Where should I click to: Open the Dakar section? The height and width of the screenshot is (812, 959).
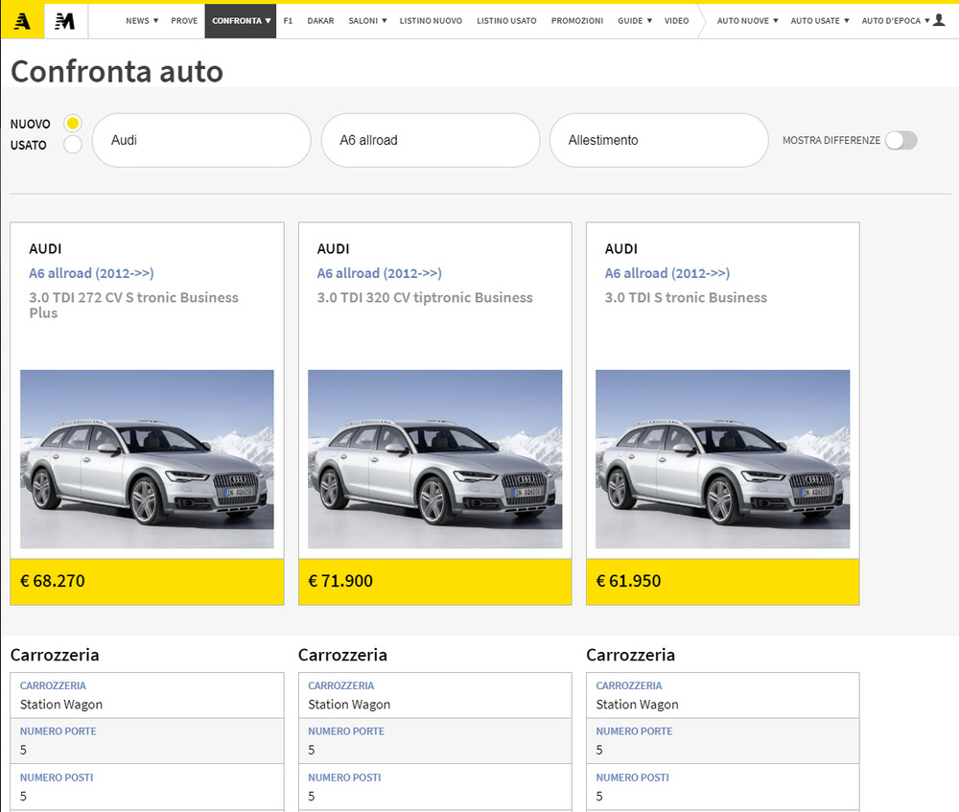pos(320,21)
